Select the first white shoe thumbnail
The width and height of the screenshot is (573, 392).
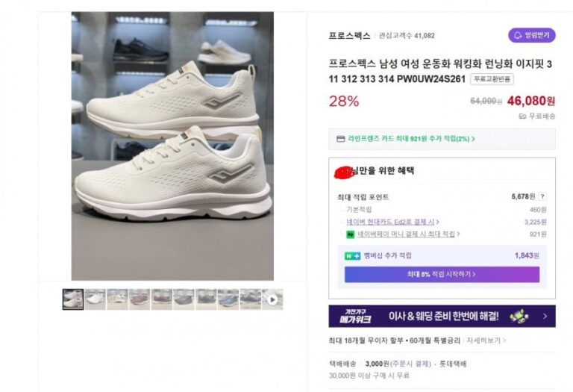click(x=73, y=299)
